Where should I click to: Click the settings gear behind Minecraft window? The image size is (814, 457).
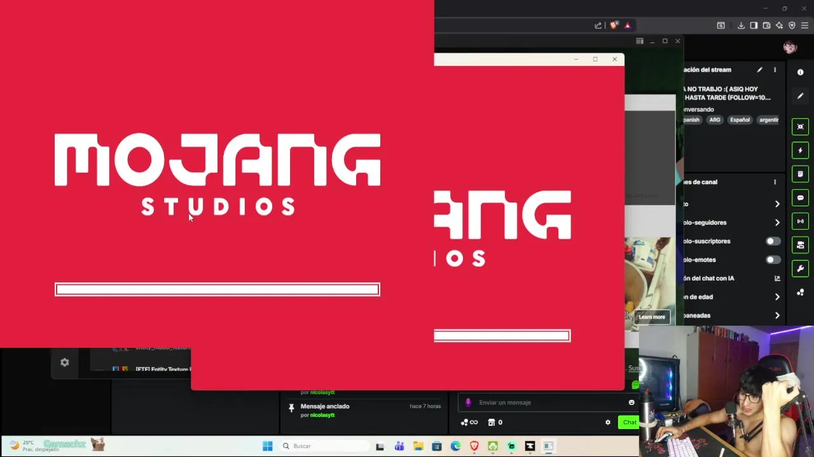(x=64, y=362)
